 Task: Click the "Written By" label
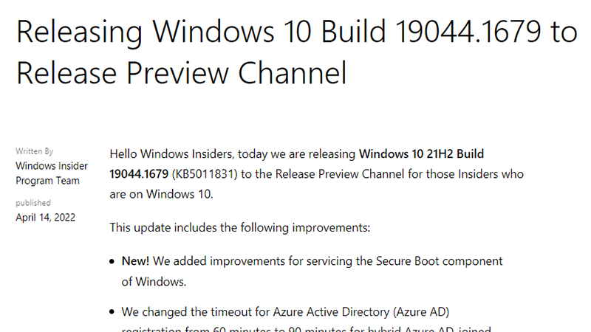[x=34, y=151]
